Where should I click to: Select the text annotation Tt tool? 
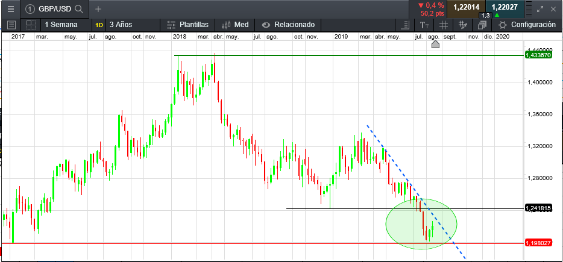pyautogui.click(x=424, y=25)
